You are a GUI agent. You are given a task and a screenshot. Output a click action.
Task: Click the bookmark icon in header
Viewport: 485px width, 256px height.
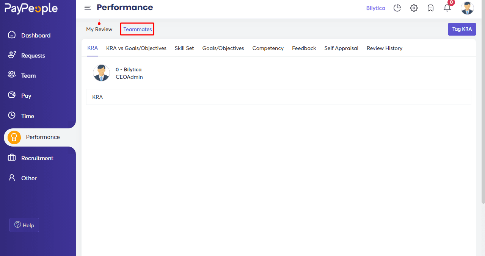click(430, 8)
